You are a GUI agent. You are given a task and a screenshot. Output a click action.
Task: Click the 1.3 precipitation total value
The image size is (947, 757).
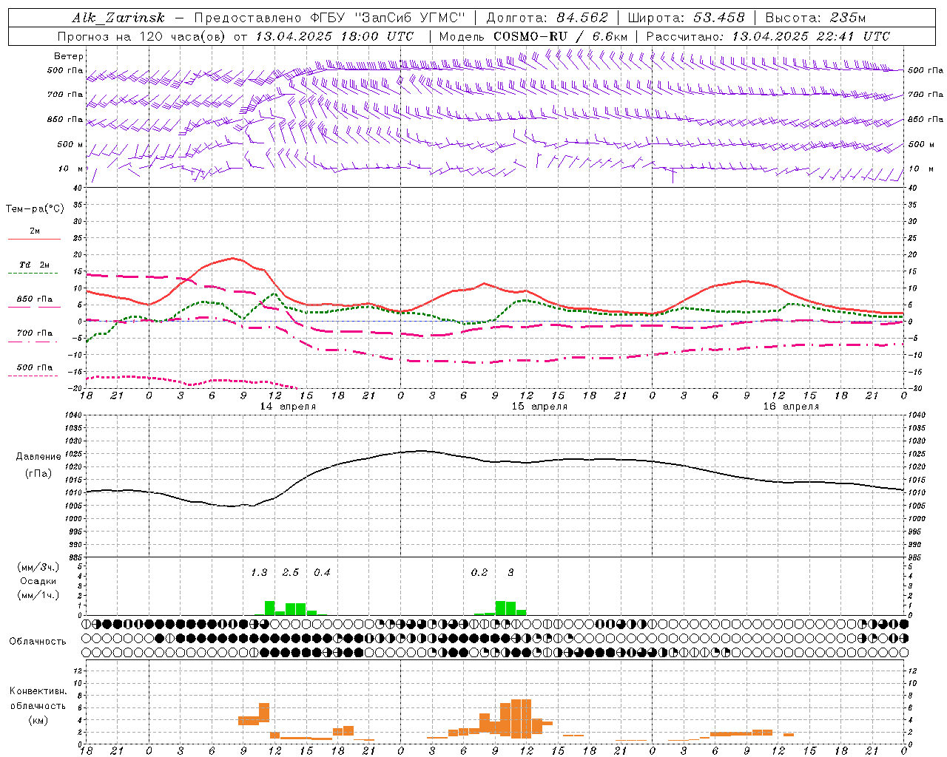(x=259, y=573)
